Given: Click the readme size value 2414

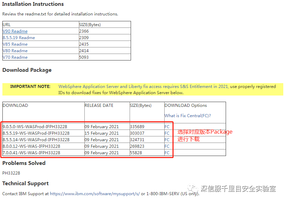Looking at the screenshot, I should [84, 51].
